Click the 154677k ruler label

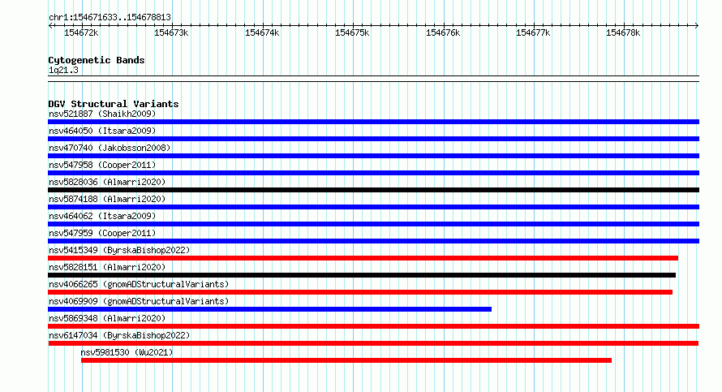[533, 33]
